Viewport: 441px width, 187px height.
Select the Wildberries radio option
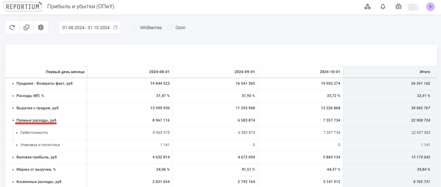click(x=134, y=28)
